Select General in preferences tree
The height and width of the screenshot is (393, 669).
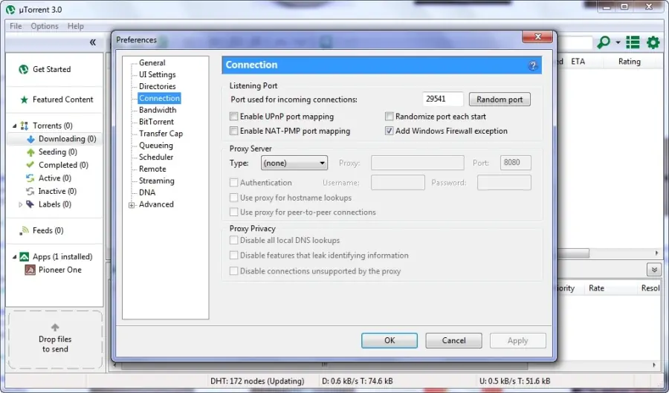(x=152, y=62)
